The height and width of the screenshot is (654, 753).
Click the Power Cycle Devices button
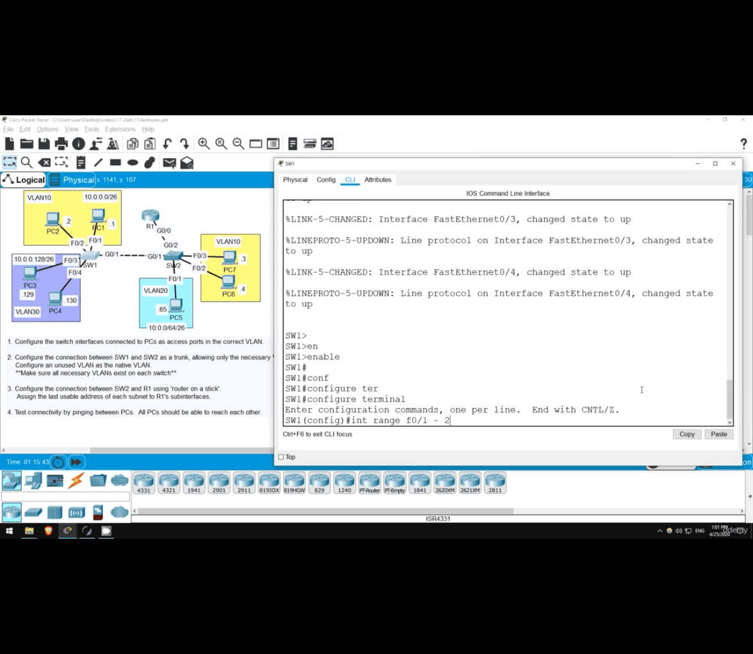coord(59,462)
